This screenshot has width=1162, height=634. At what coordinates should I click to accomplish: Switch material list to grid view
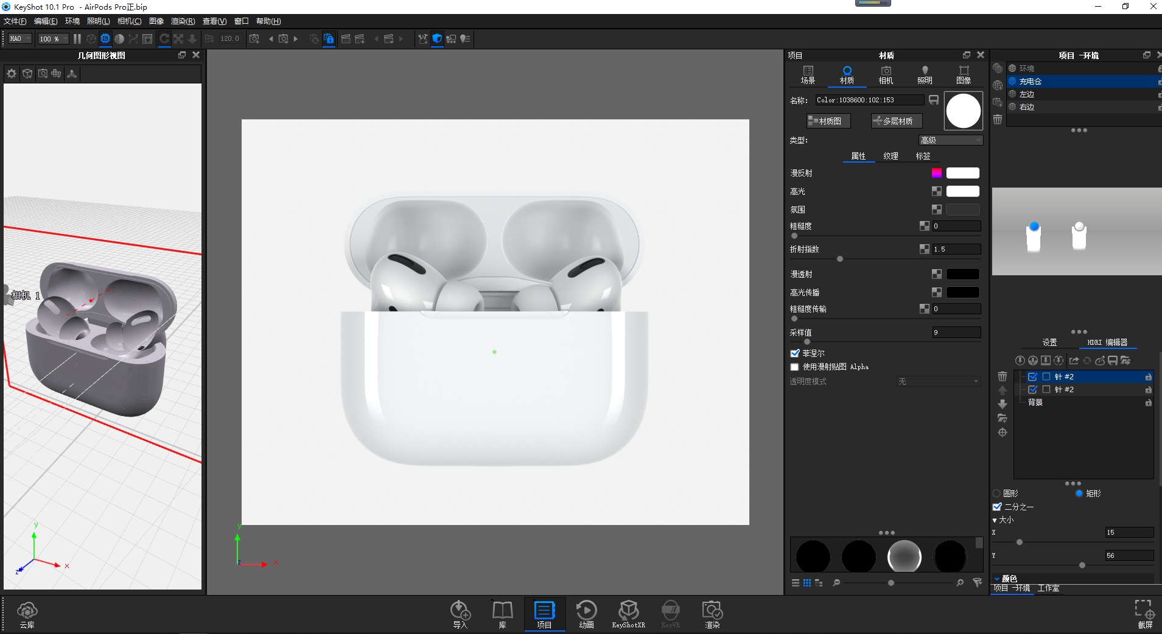807,583
